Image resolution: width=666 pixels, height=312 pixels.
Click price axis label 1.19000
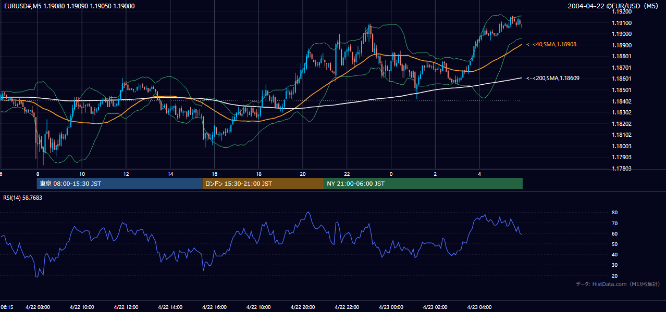[x=622, y=34]
